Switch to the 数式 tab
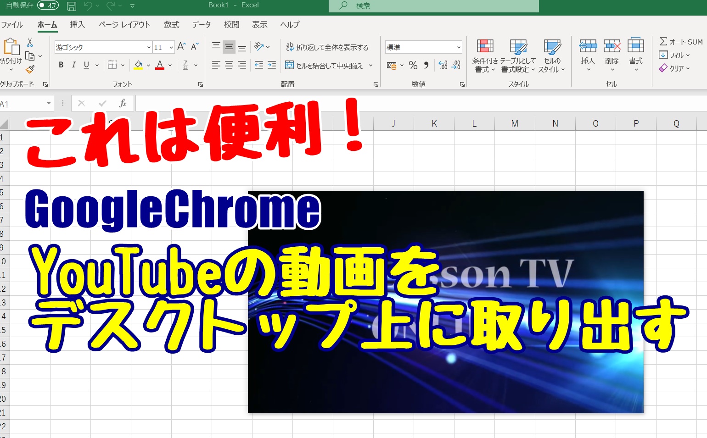 point(171,25)
